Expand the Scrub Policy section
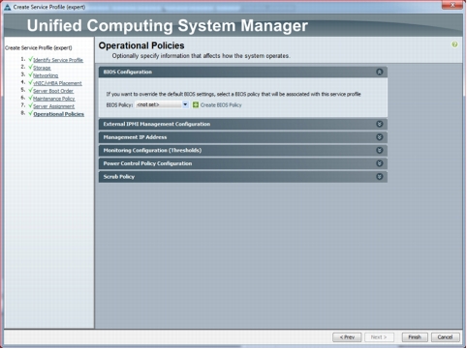The width and height of the screenshot is (467, 349). (380, 177)
